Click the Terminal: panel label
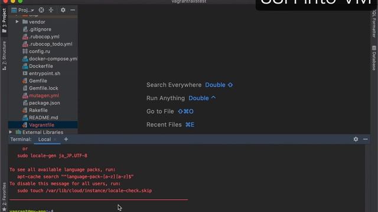Image resolution: width=378 pixels, height=212 pixels. pos(21,140)
